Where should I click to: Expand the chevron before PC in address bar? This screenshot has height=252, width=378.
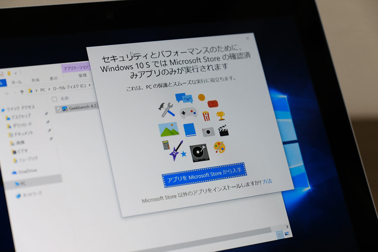click(36, 90)
